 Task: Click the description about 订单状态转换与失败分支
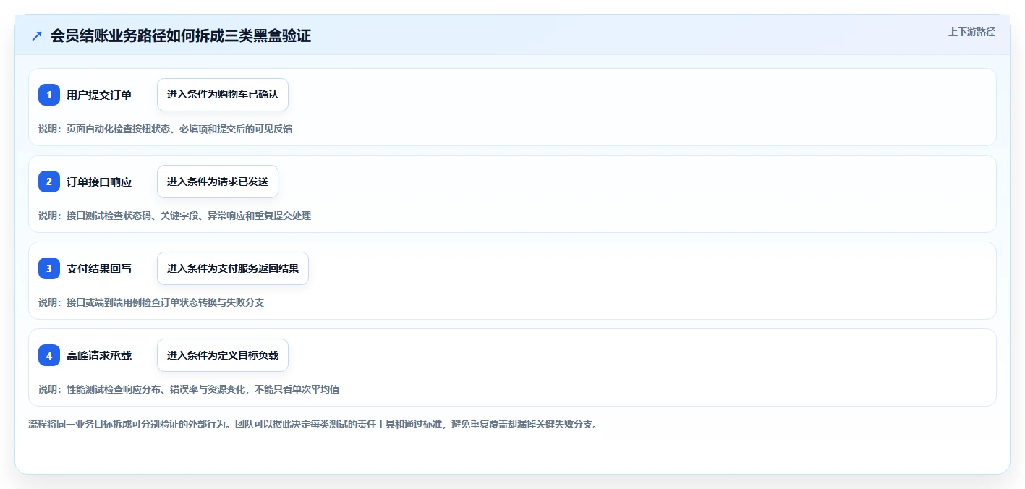click(x=151, y=302)
